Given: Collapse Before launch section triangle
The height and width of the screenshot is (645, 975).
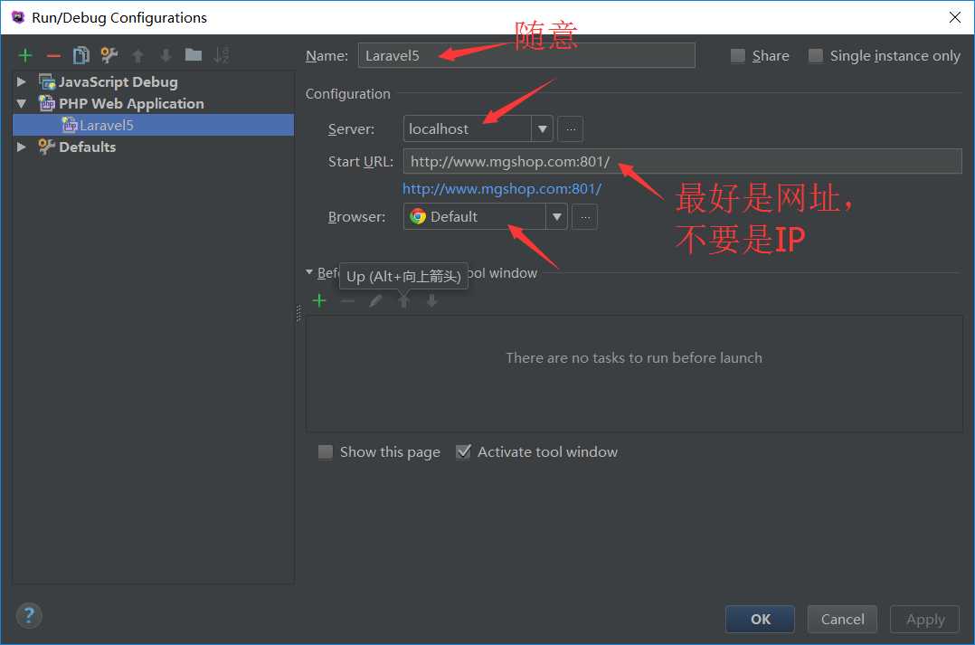Looking at the screenshot, I should point(309,272).
